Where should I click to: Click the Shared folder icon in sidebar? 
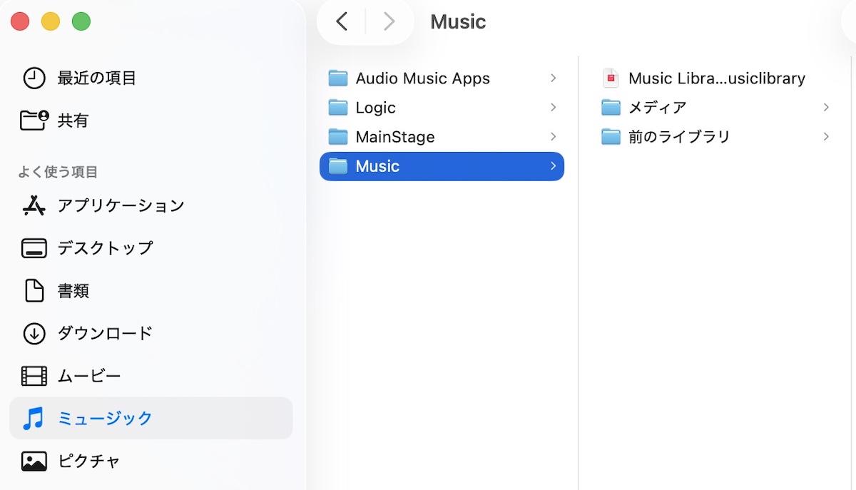coord(34,120)
